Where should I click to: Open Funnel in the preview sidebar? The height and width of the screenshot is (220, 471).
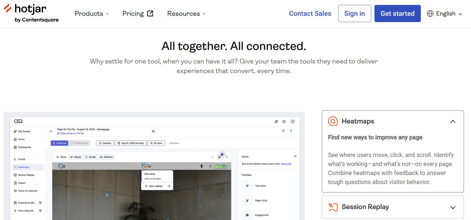[20, 159]
